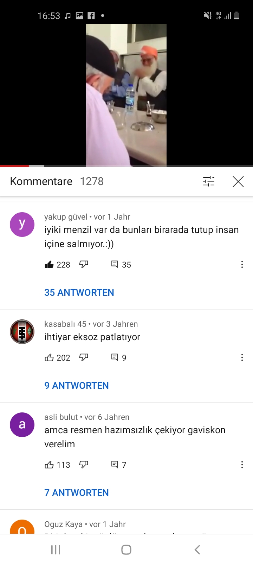This screenshot has width=253, height=564.
Task: Open more options for asli bulut's comment
Action: pos(242,465)
